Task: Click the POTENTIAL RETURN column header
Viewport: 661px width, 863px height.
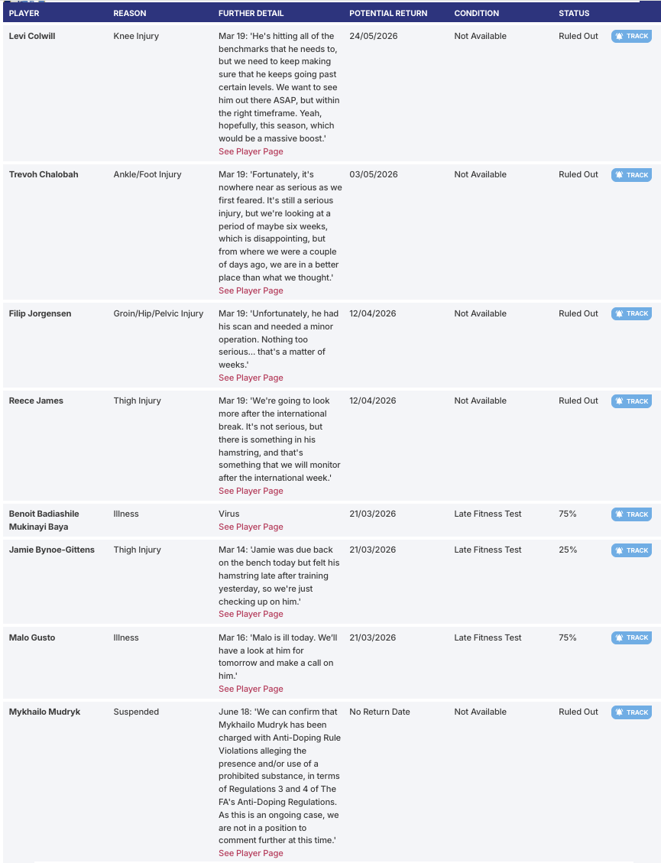Action: tap(388, 13)
